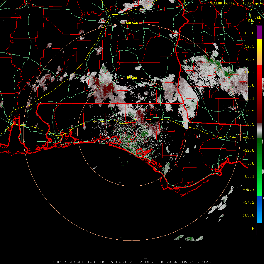Click the 107.8 value on velocity scale
This screenshot has height=264, width=264.
click(x=248, y=33)
